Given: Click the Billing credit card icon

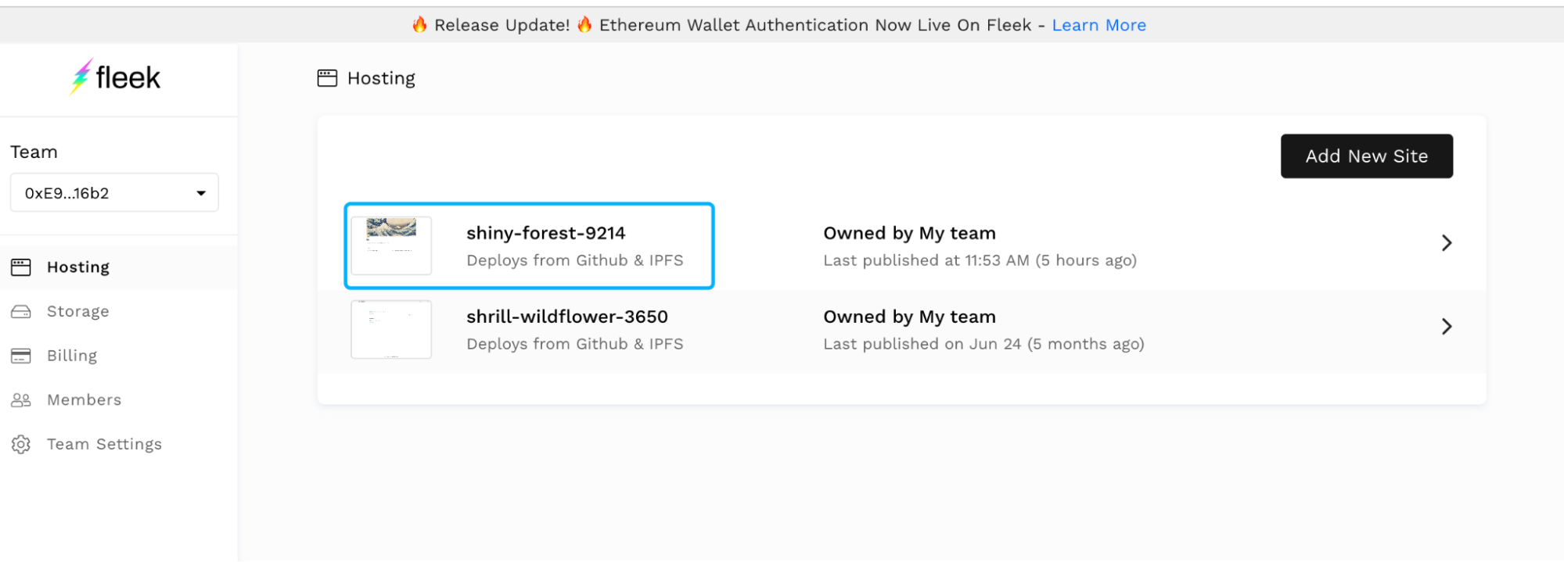Looking at the screenshot, I should tap(21, 356).
